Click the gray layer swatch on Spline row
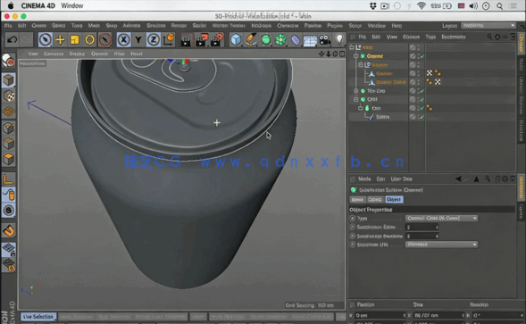 (413, 117)
